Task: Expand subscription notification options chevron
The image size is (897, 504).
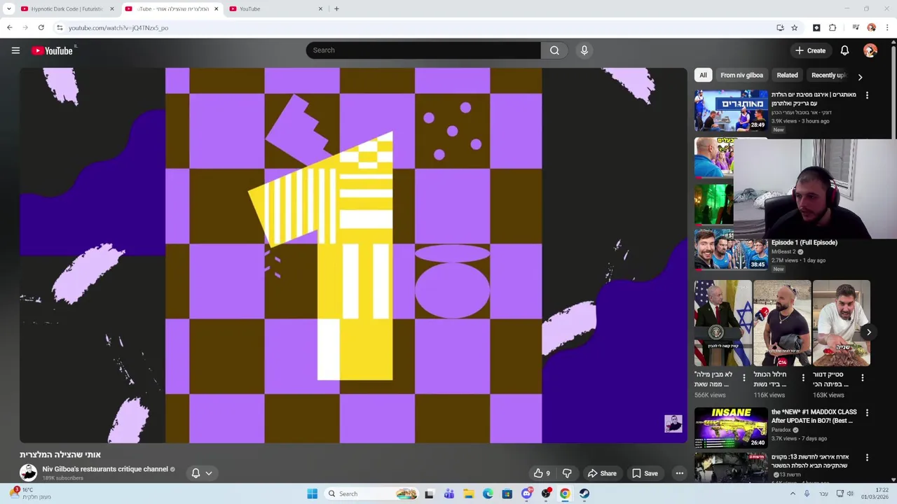Action: click(209, 473)
